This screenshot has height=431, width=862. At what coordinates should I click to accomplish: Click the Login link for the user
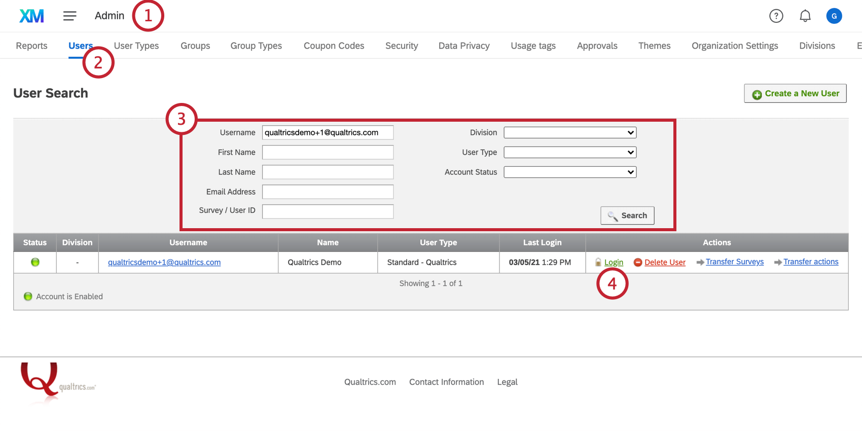[614, 262]
